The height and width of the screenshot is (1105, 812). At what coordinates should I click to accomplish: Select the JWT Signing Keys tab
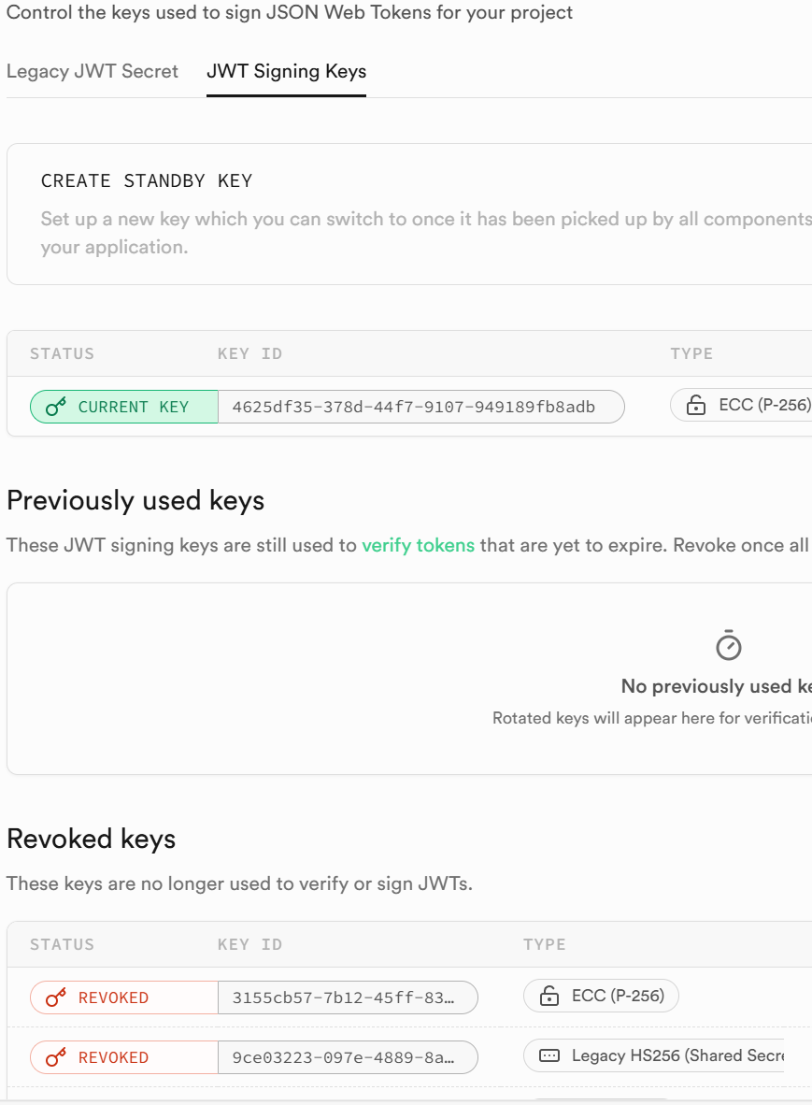click(286, 72)
